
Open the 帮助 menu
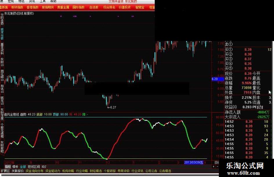coord(53,1)
